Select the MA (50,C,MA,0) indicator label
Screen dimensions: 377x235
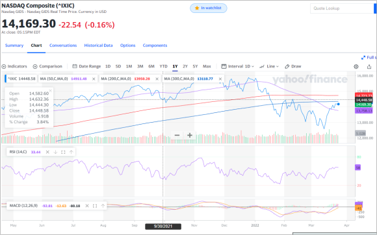[54, 79]
